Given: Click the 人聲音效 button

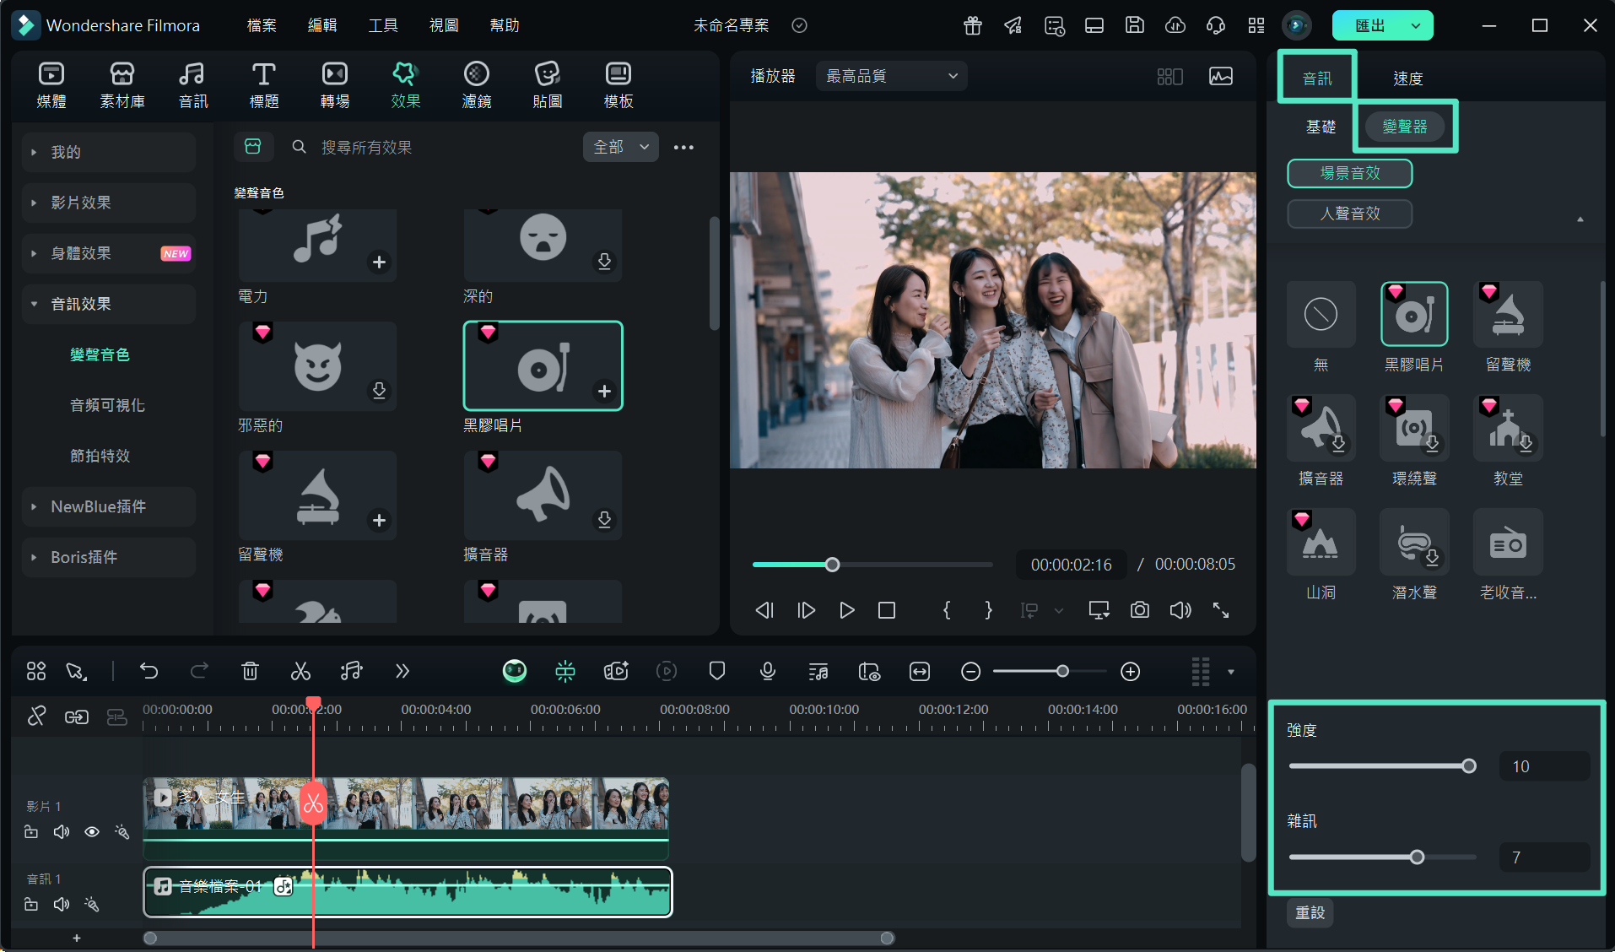Looking at the screenshot, I should [x=1350, y=214].
